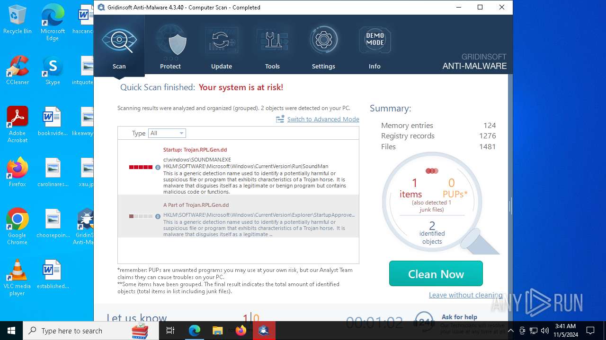Image resolution: width=606 pixels, height=340 pixels.
Task: Open Edge from the taskbar
Action: tap(195, 331)
